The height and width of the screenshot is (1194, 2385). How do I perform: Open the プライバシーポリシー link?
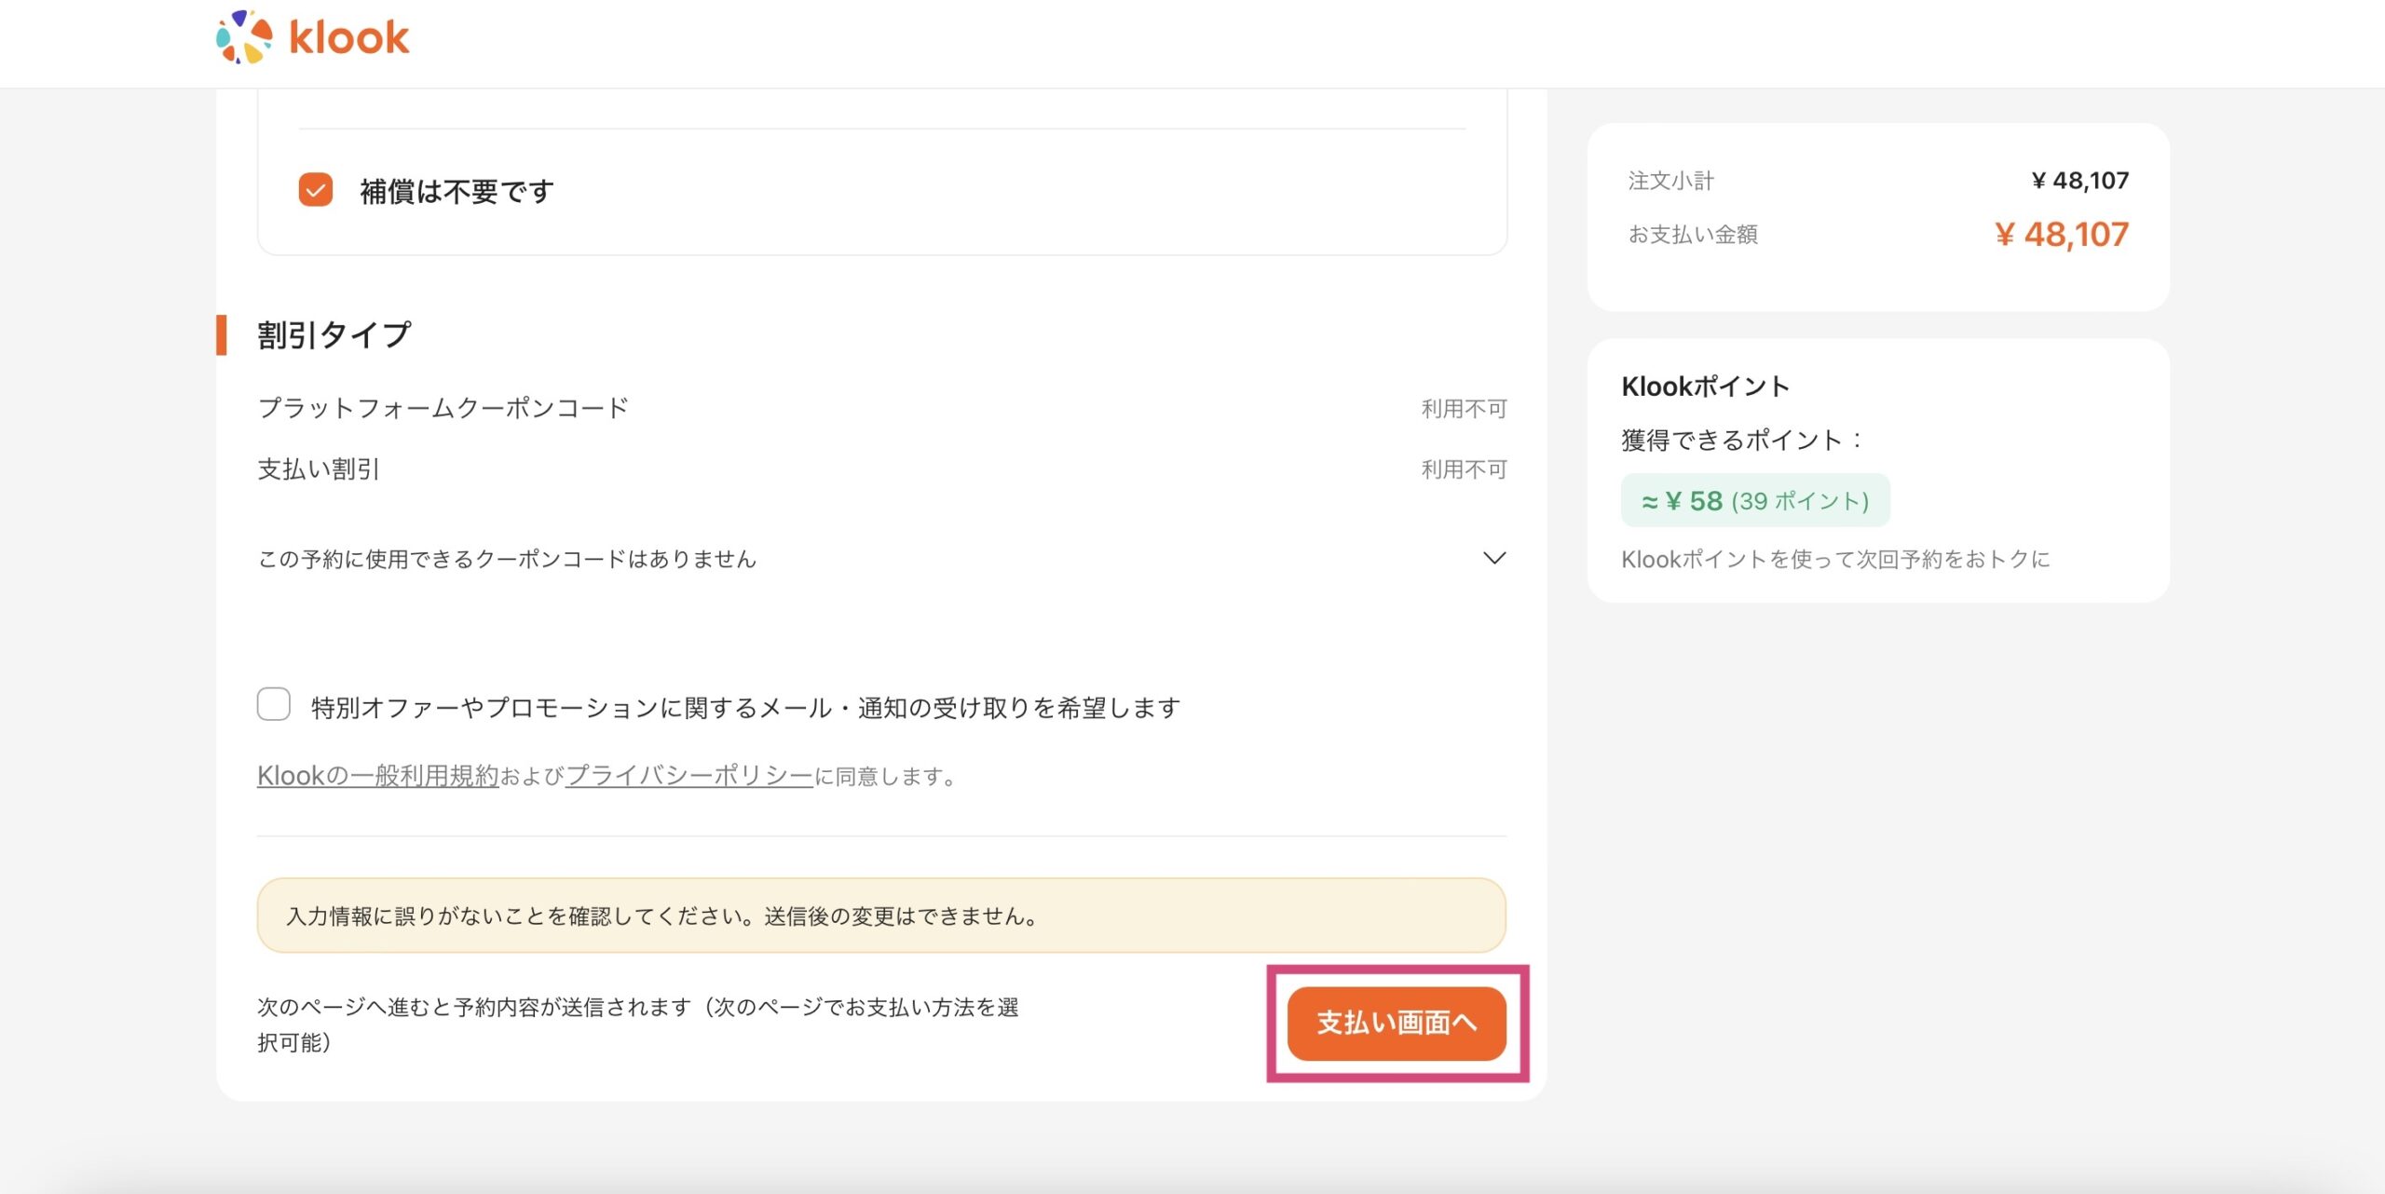point(689,775)
